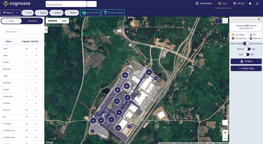Select the Property Exit zone row
263x144 pixels.
tap(22, 96)
